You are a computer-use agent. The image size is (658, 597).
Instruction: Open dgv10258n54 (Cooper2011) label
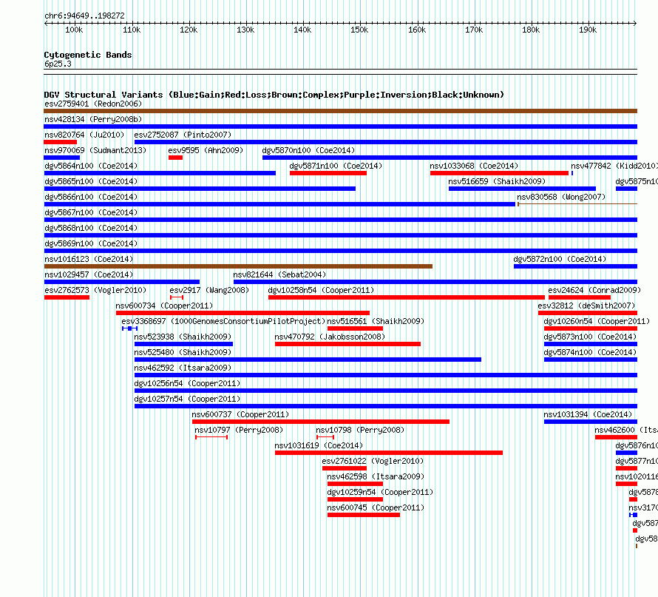tap(321, 290)
